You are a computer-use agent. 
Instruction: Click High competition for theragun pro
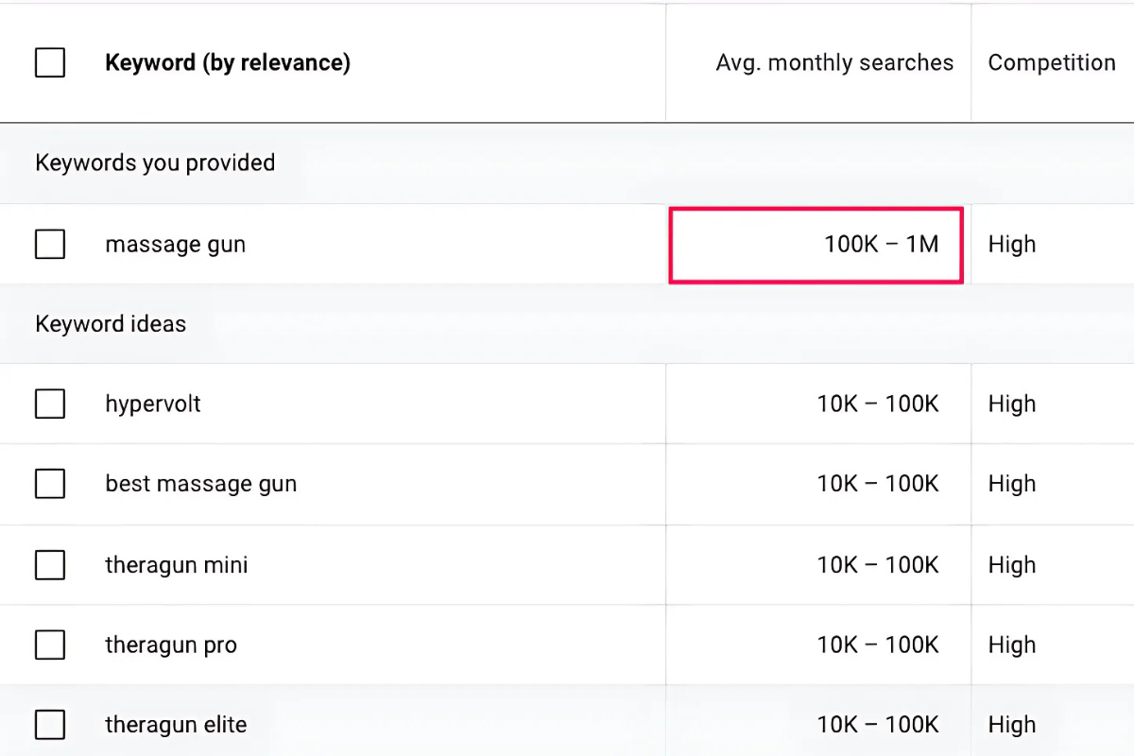coord(1012,645)
